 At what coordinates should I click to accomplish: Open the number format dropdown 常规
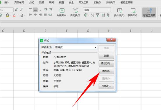click(110, 10)
